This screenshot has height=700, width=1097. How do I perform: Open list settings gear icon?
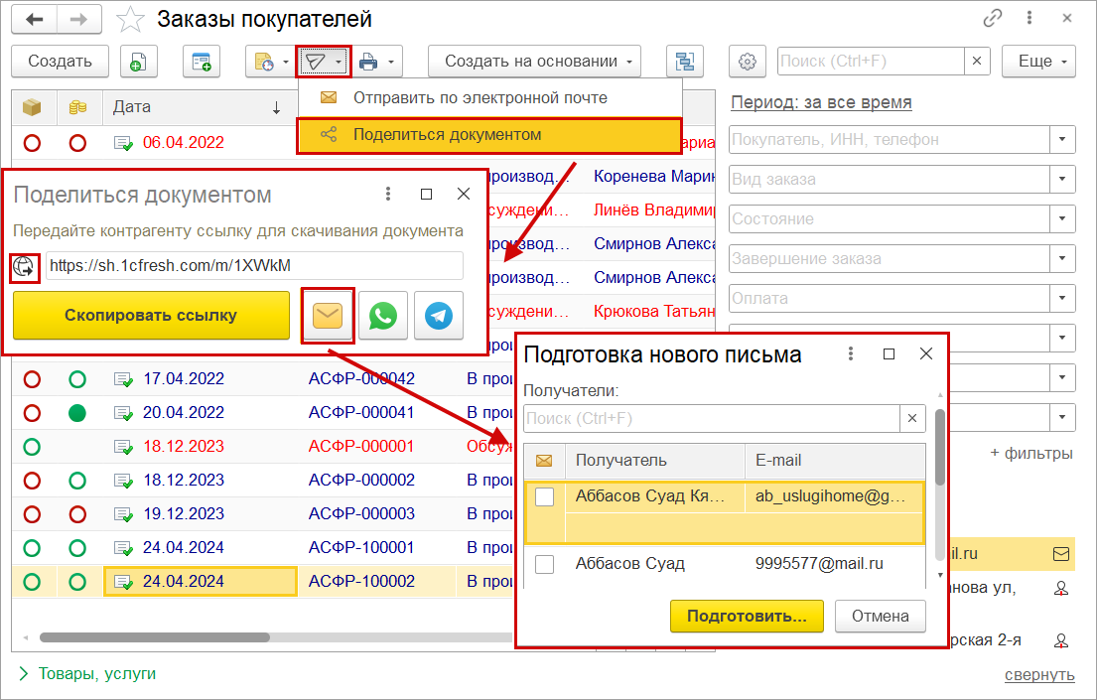[x=748, y=62]
